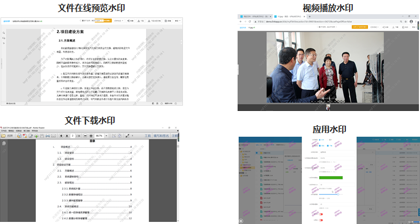
Task: Open the 工具 pane in Adobe Reader
Action: [148, 135]
